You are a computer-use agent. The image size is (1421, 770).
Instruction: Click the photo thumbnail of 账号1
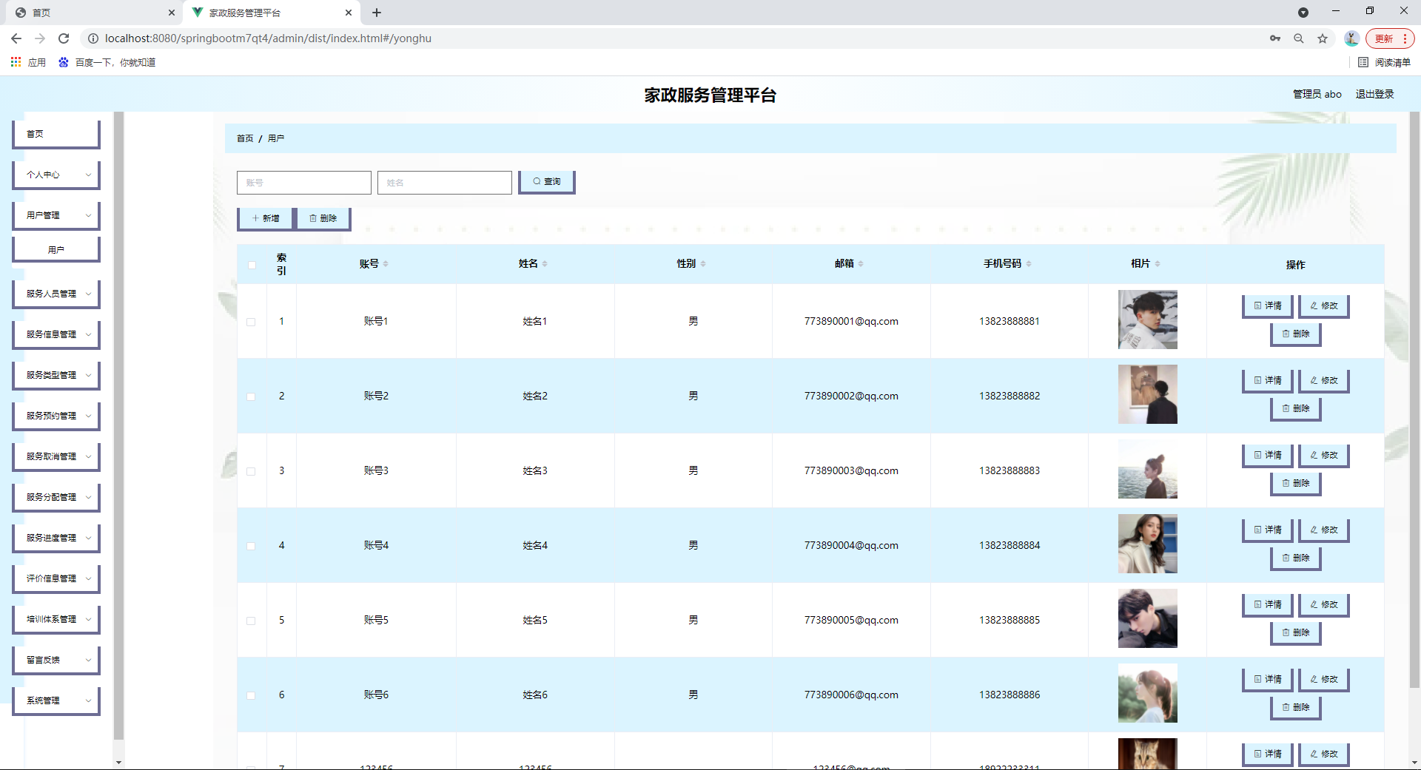tap(1148, 320)
